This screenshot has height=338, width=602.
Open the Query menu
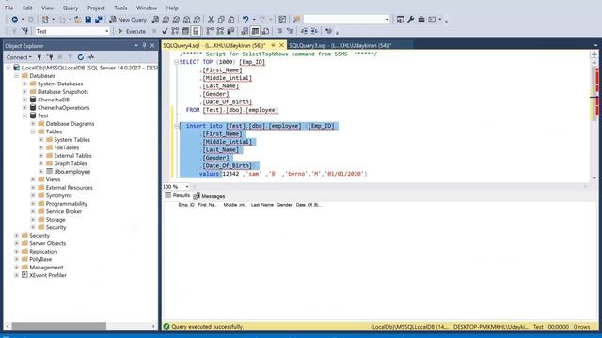(71, 8)
